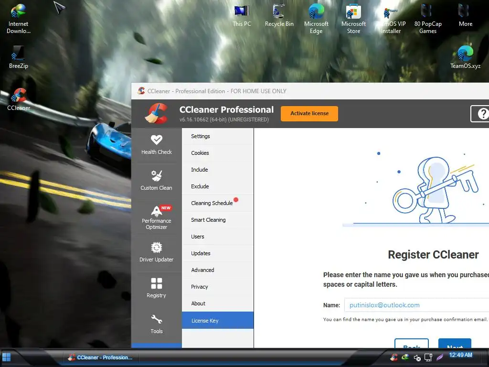Open the Custom Clean section
The width and height of the screenshot is (489, 367).
click(x=156, y=181)
